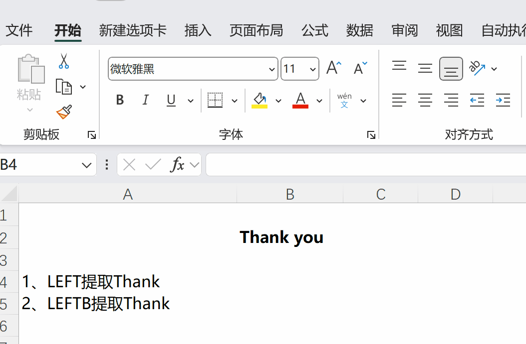Click the Copy icon
The width and height of the screenshot is (526, 344).
(64, 87)
